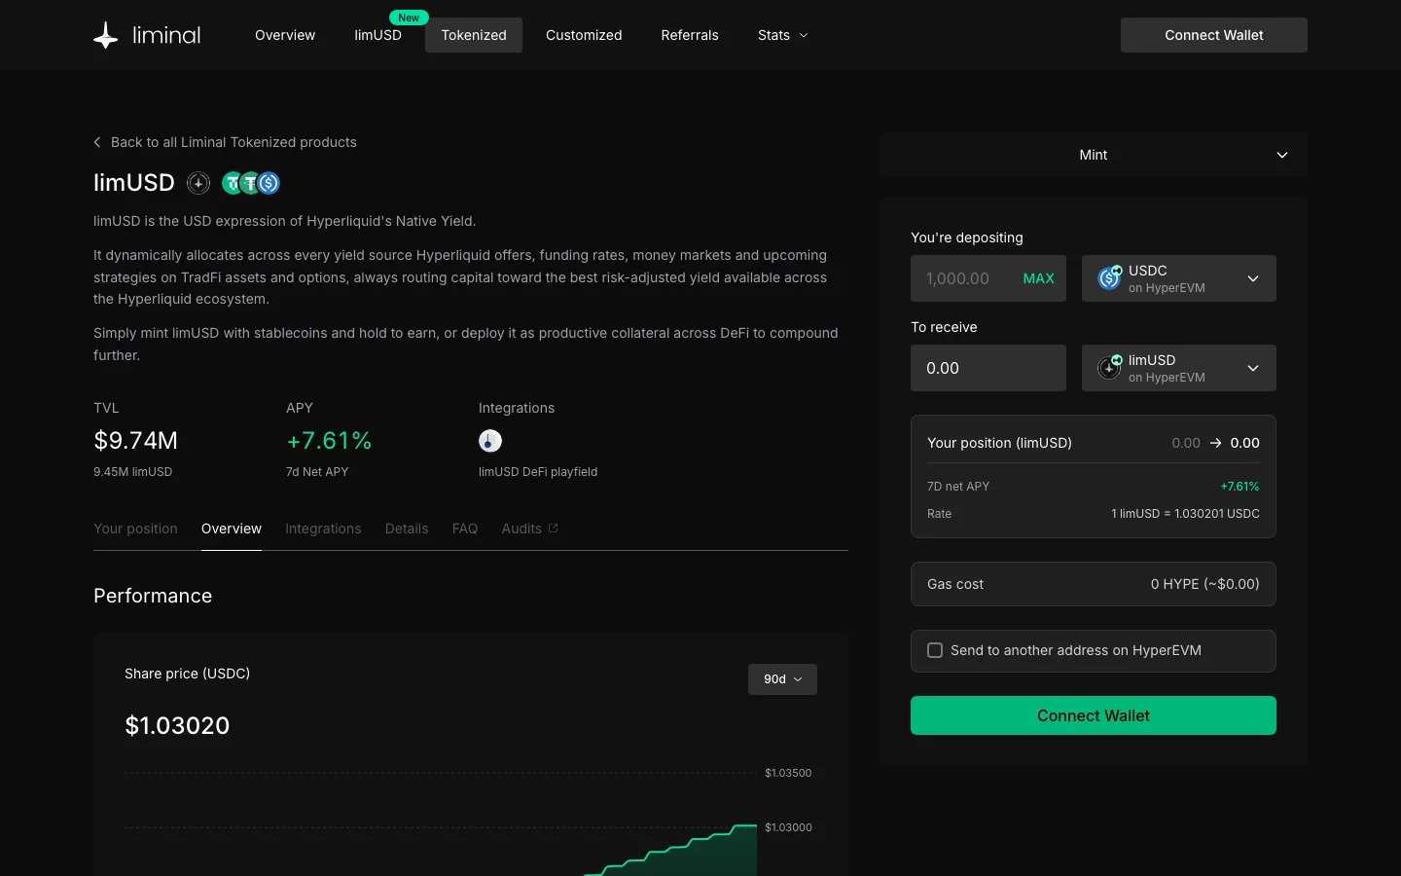
Task: Click the $1.03020 share price value
Action: pos(177,726)
